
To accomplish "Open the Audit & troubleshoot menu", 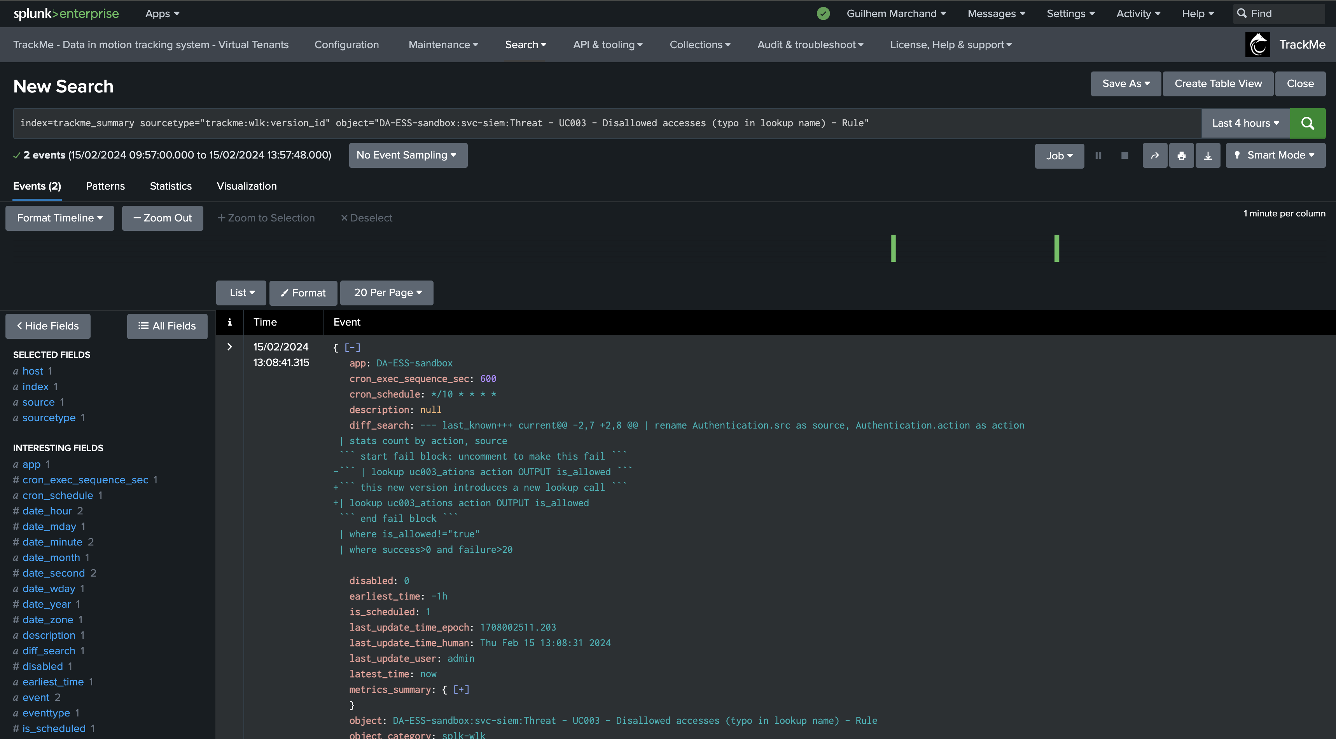I will [810, 45].
